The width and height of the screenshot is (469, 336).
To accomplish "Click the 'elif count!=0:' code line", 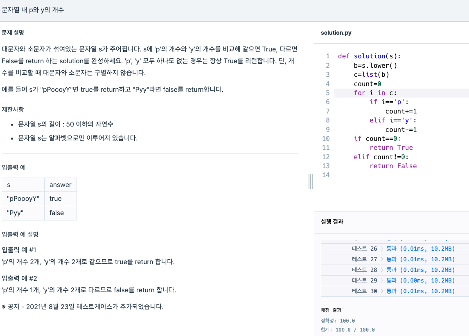I will point(381,157).
